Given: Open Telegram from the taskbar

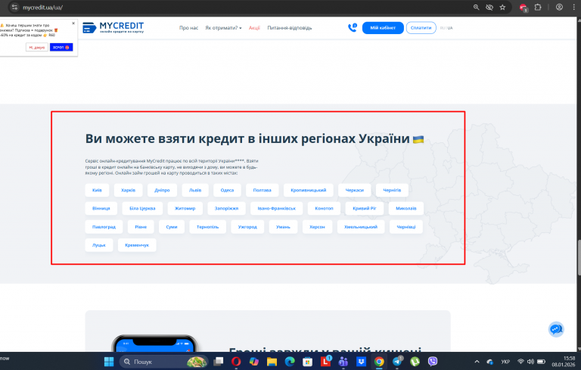Looking at the screenshot, I should (x=397, y=362).
